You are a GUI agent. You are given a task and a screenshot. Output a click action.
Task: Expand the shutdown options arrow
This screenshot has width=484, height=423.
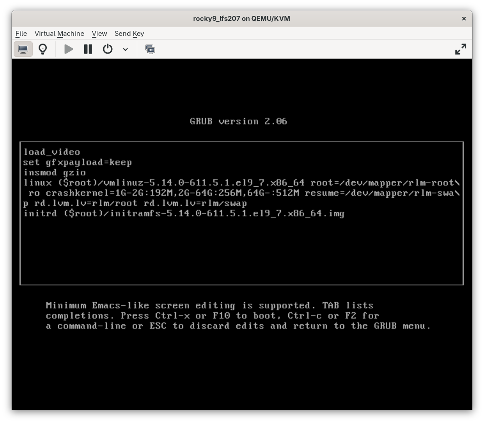point(125,49)
